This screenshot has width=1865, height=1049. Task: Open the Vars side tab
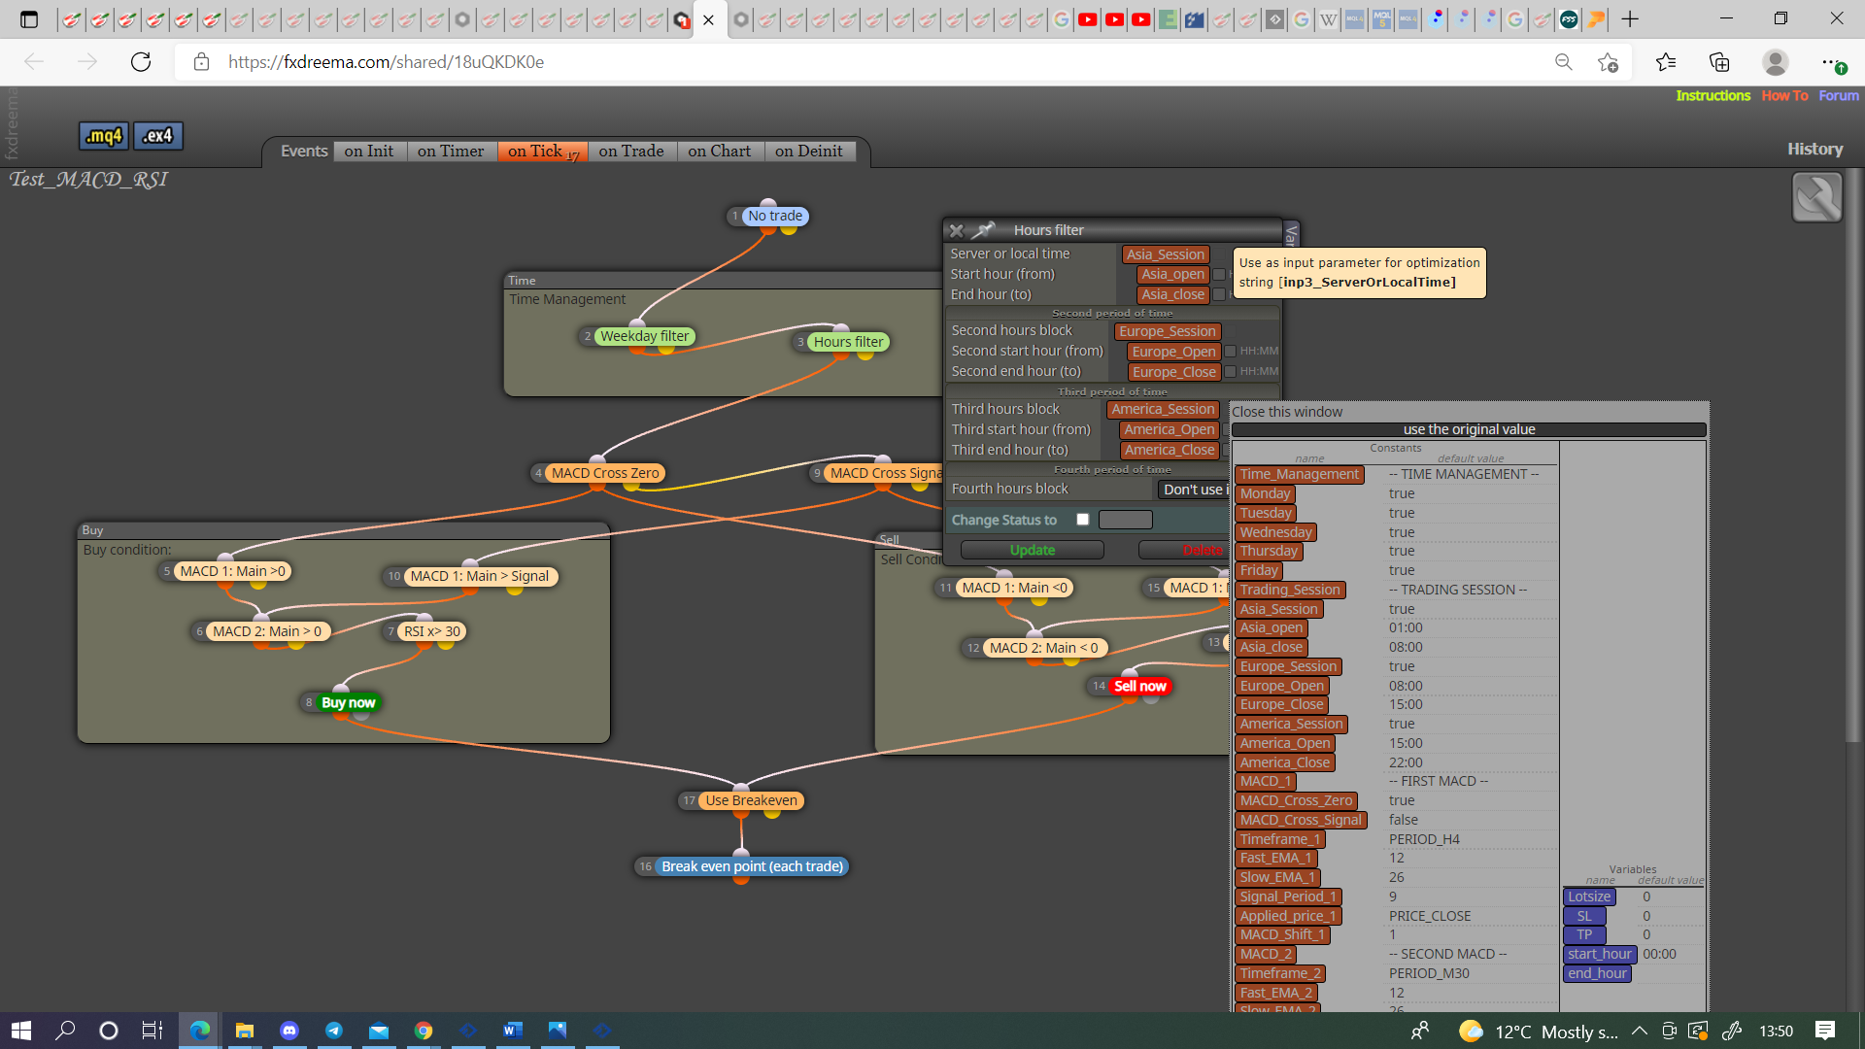tap(1291, 233)
